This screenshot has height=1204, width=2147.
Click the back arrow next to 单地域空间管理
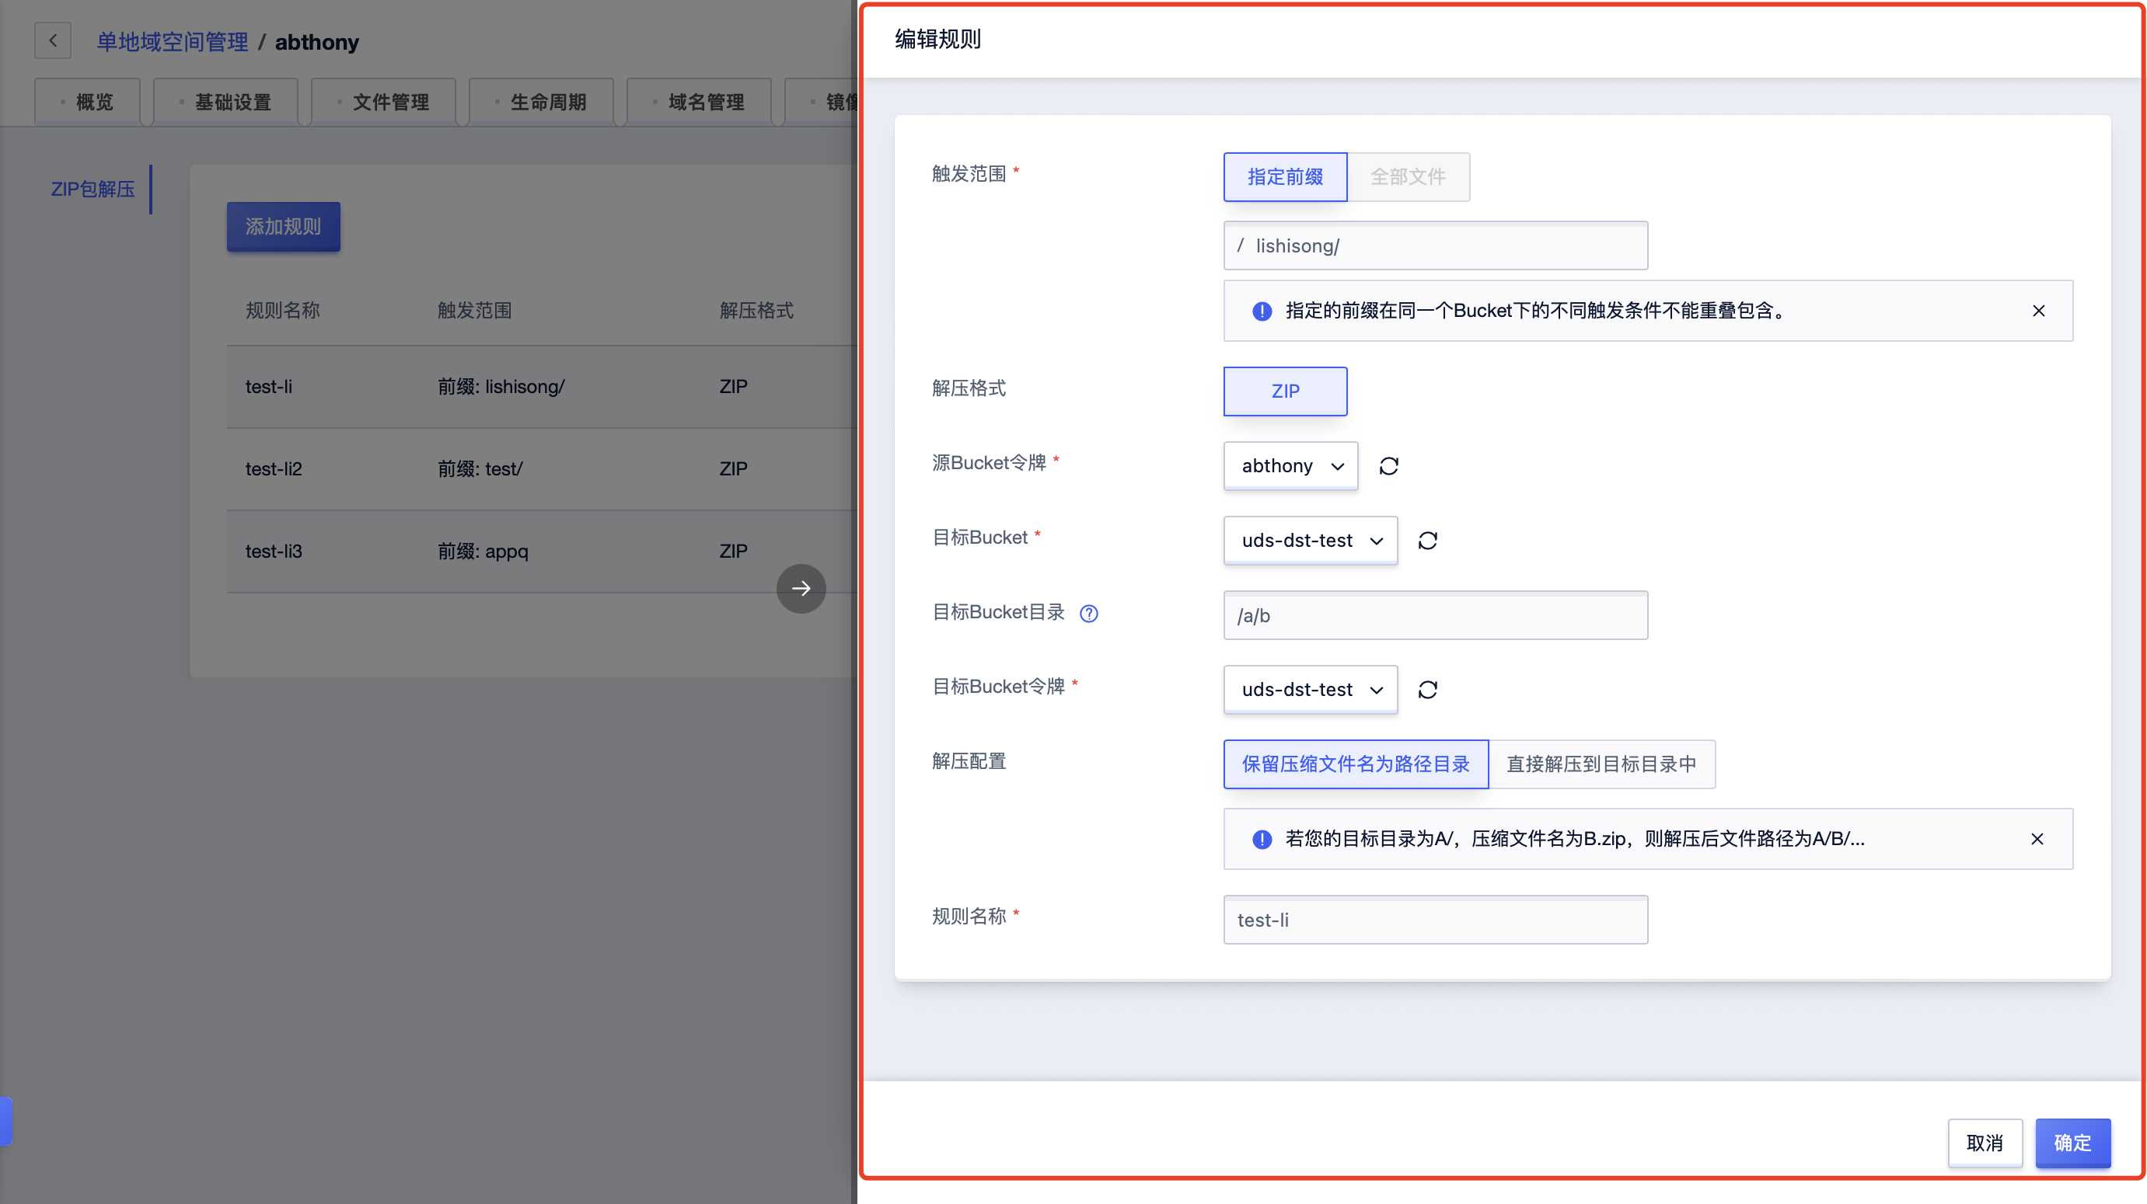coord(53,41)
